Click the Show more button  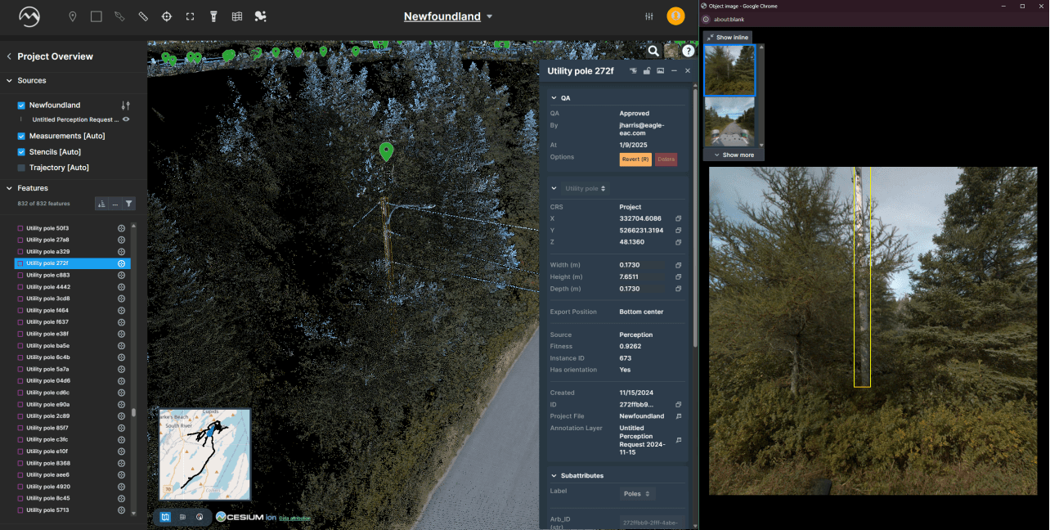[x=734, y=155]
